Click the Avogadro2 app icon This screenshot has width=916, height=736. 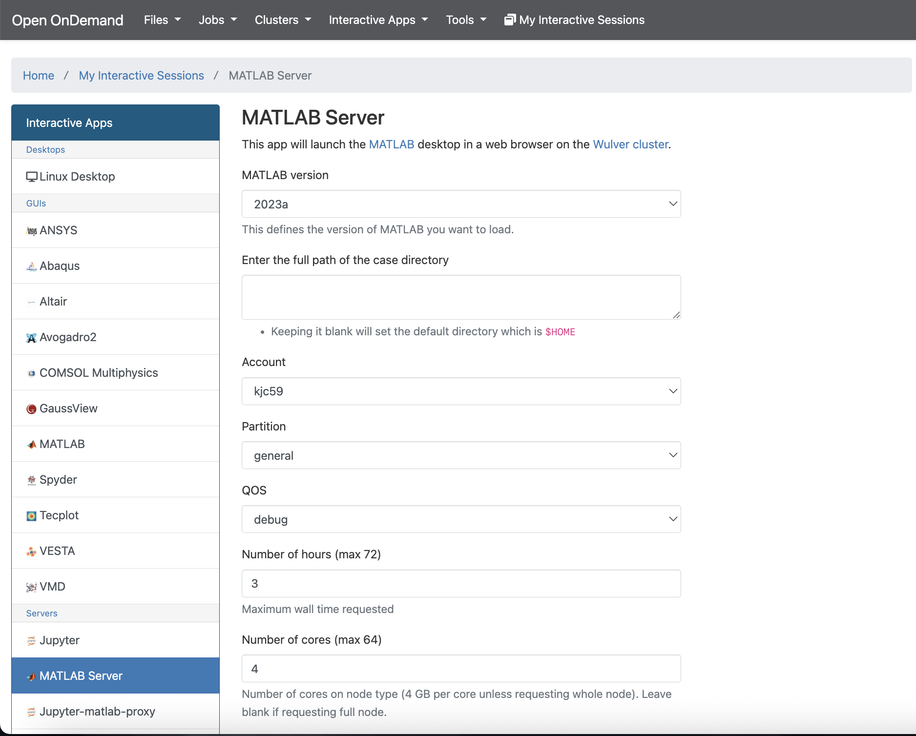click(x=32, y=338)
